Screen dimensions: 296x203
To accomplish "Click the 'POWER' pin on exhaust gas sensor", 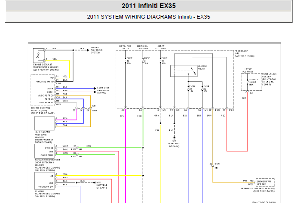I will tap(49, 148).
